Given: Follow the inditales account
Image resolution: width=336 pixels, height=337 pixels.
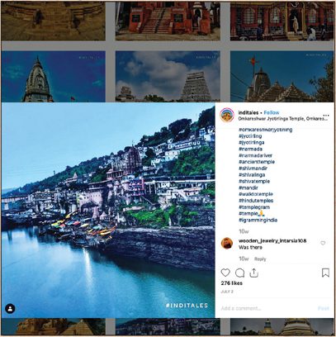Looking at the screenshot, I should [x=272, y=112].
